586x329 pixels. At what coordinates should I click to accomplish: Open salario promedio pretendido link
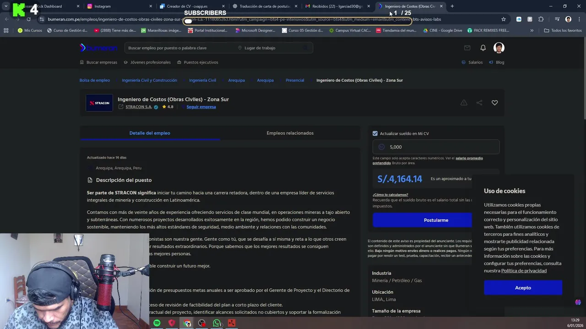point(428,160)
